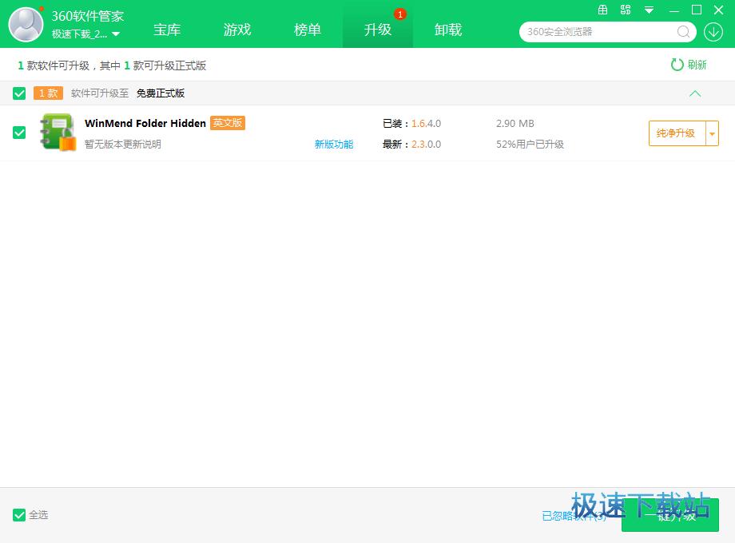Open the download manager arrow icon

click(x=712, y=32)
